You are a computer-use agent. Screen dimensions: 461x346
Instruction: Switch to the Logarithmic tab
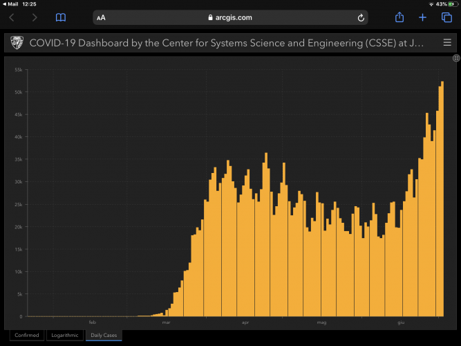pyautogui.click(x=65, y=336)
